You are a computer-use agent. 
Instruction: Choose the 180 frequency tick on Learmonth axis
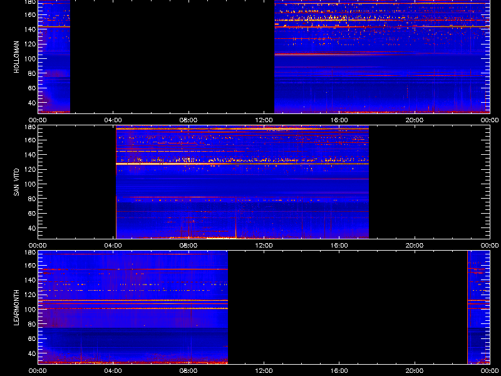pyautogui.click(x=31, y=253)
